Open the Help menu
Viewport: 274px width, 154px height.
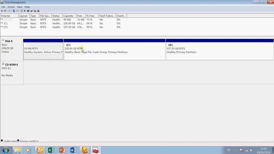tap(27, 7)
